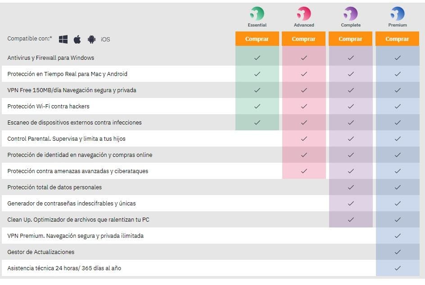Click Essential checkmark for Antivirus y Firewall row

257,58
